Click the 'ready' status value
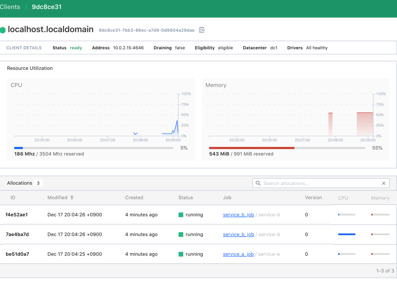397x281 pixels. 76,48
